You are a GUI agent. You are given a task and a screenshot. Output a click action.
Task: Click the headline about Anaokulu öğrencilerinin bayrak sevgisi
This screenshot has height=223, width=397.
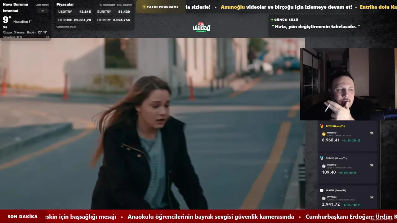click(211, 217)
